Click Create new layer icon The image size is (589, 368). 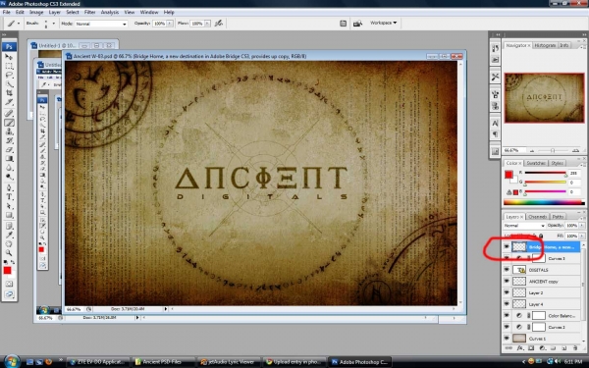[564, 348]
